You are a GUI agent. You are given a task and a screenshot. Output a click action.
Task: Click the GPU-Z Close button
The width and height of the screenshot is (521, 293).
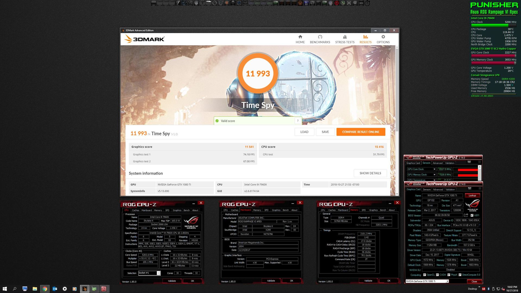474,281
